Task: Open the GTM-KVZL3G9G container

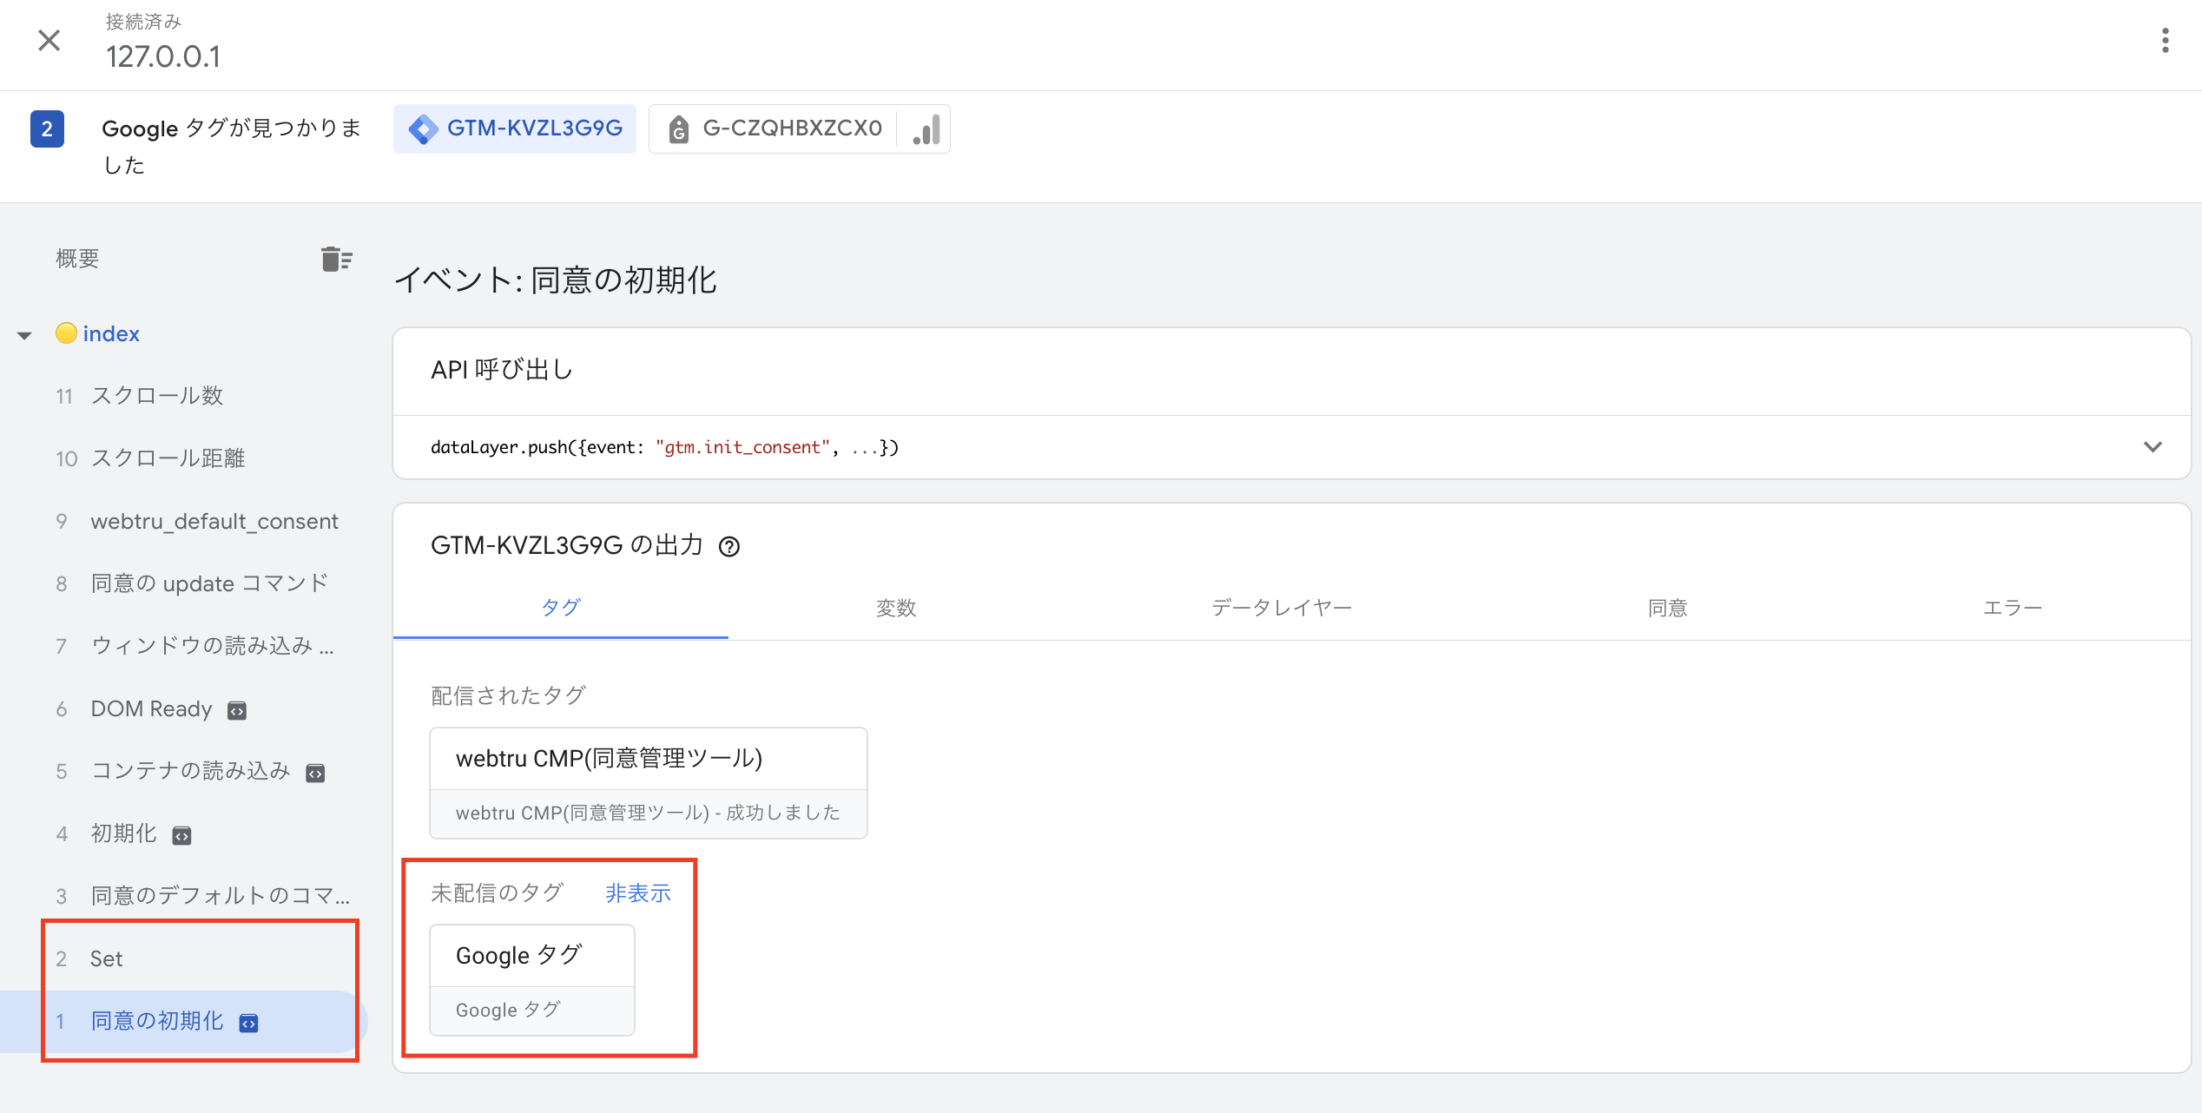Action: [x=535, y=128]
